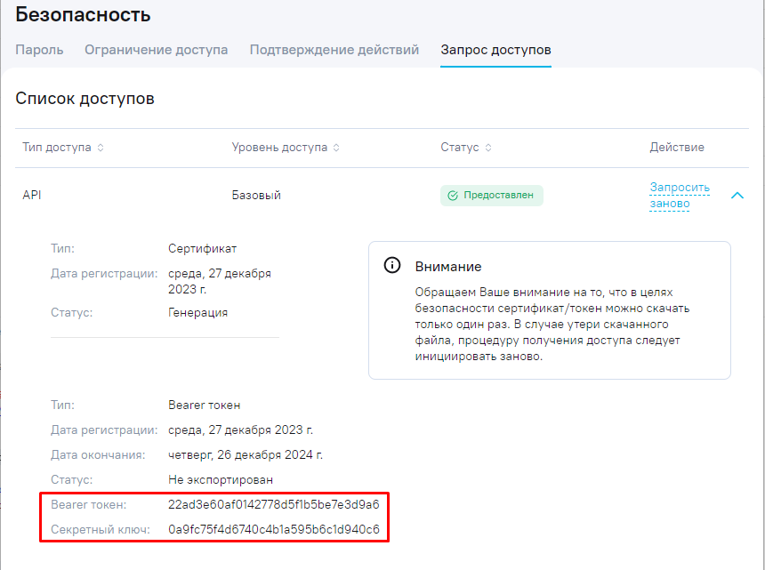Click the sort icon next to Тип доступа
Screen dimensions: 765x570
[101, 148]
